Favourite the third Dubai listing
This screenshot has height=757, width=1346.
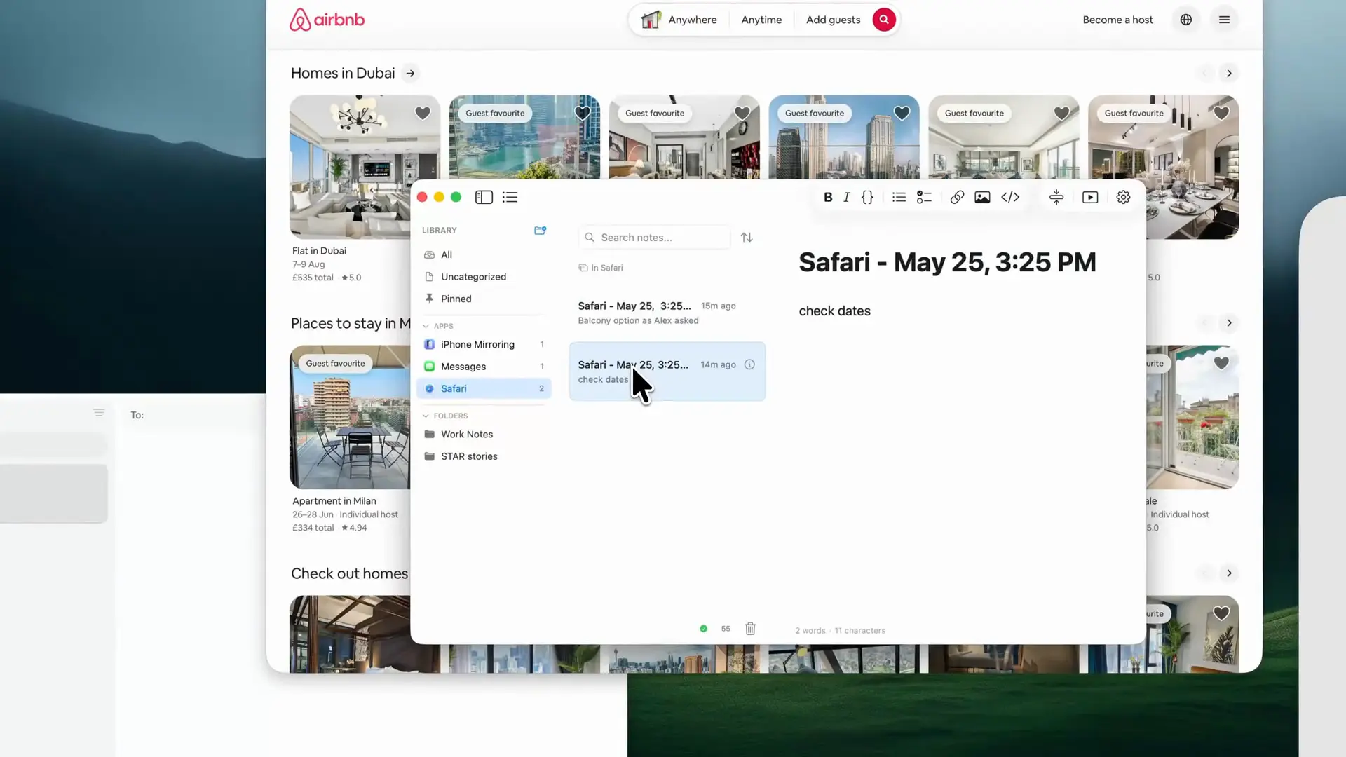click(x=742, y=113)
